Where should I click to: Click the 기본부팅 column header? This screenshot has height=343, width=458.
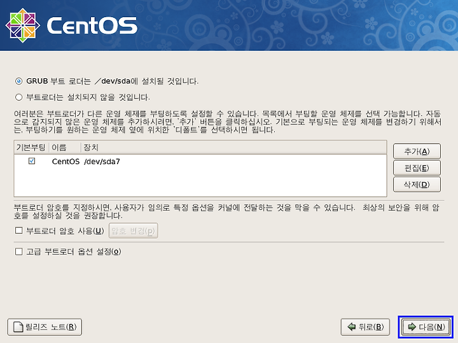(31, 147)
